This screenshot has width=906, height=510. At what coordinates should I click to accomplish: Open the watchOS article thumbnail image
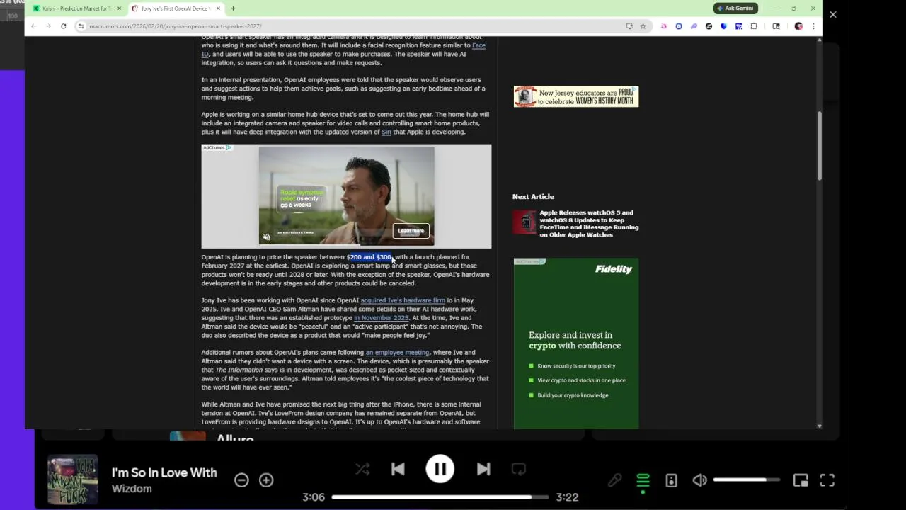coord(524,222)
